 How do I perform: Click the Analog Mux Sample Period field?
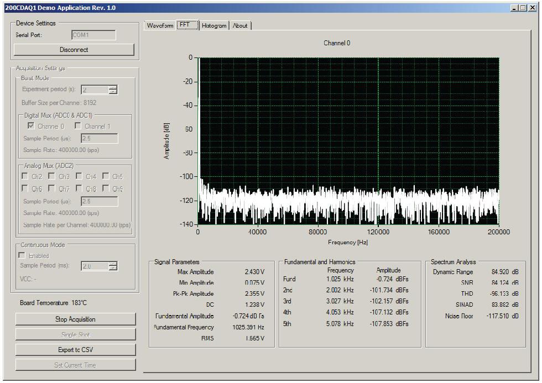pos(100,202)
